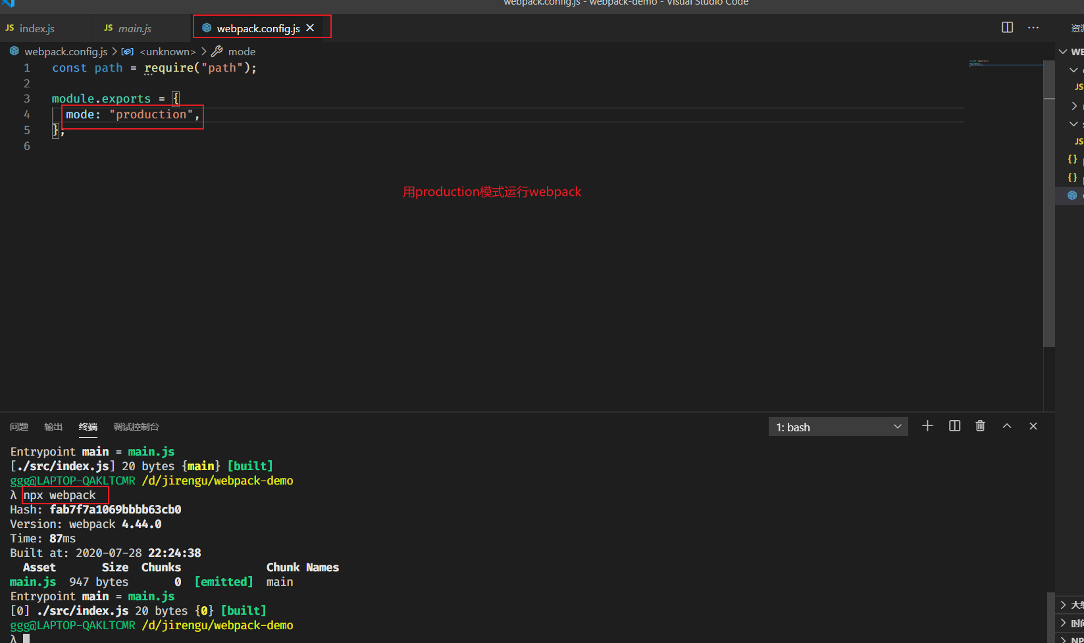Click line number 6 in the gutter
Screen dimensions: 1084x643
tap(27, 146)
